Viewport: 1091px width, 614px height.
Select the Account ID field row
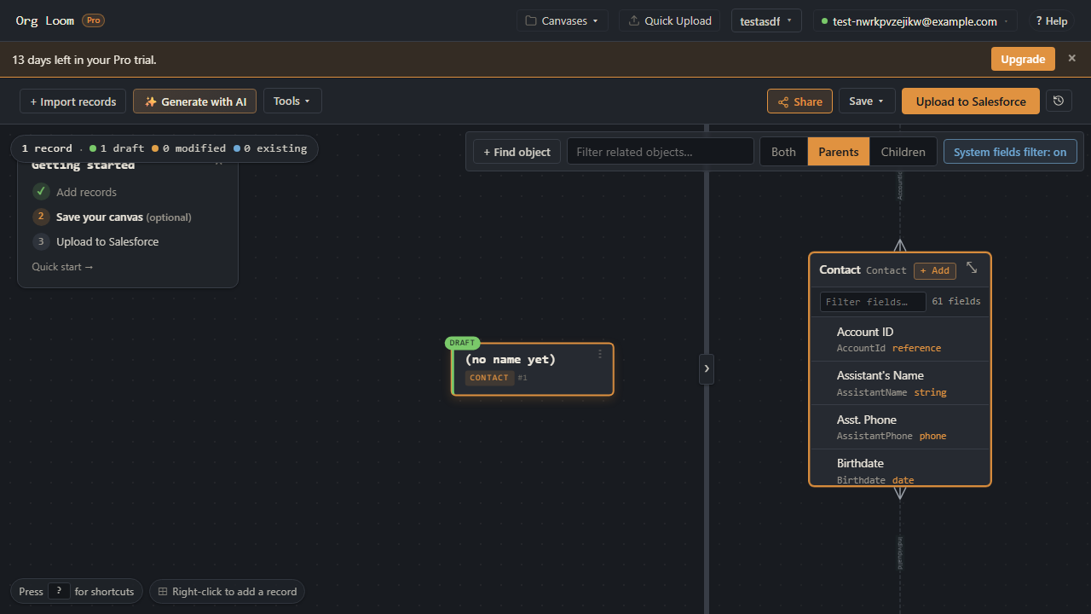tap(900, 339)
